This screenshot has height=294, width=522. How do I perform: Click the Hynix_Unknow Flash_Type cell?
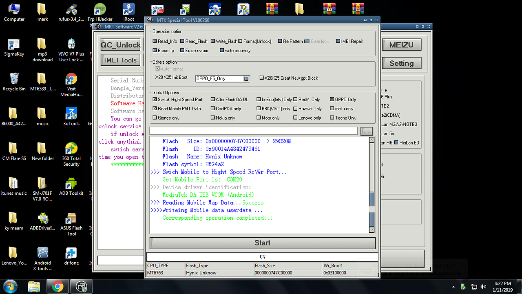[219, 273]
